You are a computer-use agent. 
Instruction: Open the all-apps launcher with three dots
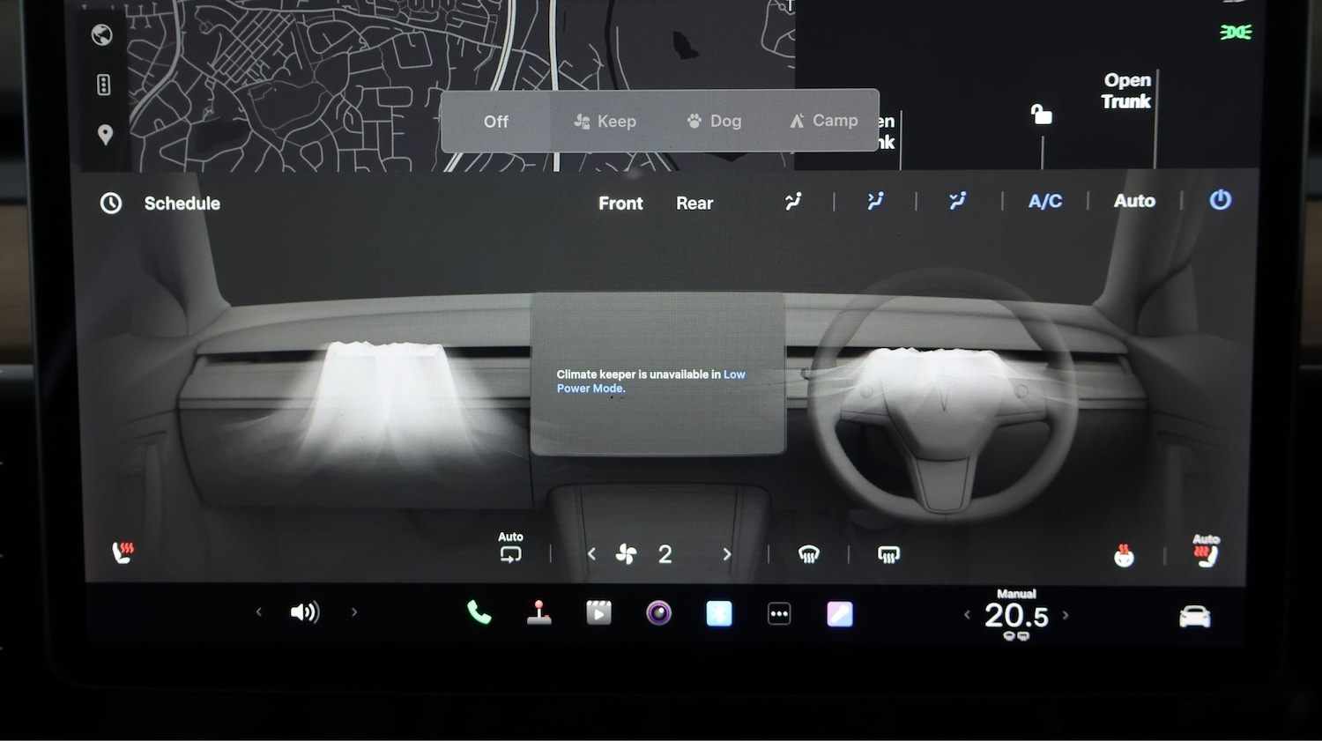tap(779, 612)
